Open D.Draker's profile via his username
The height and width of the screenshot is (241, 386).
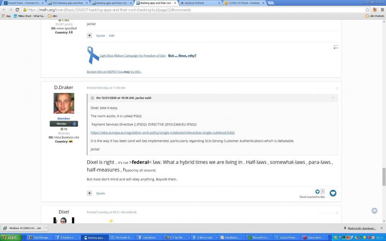tap(63, 87)
